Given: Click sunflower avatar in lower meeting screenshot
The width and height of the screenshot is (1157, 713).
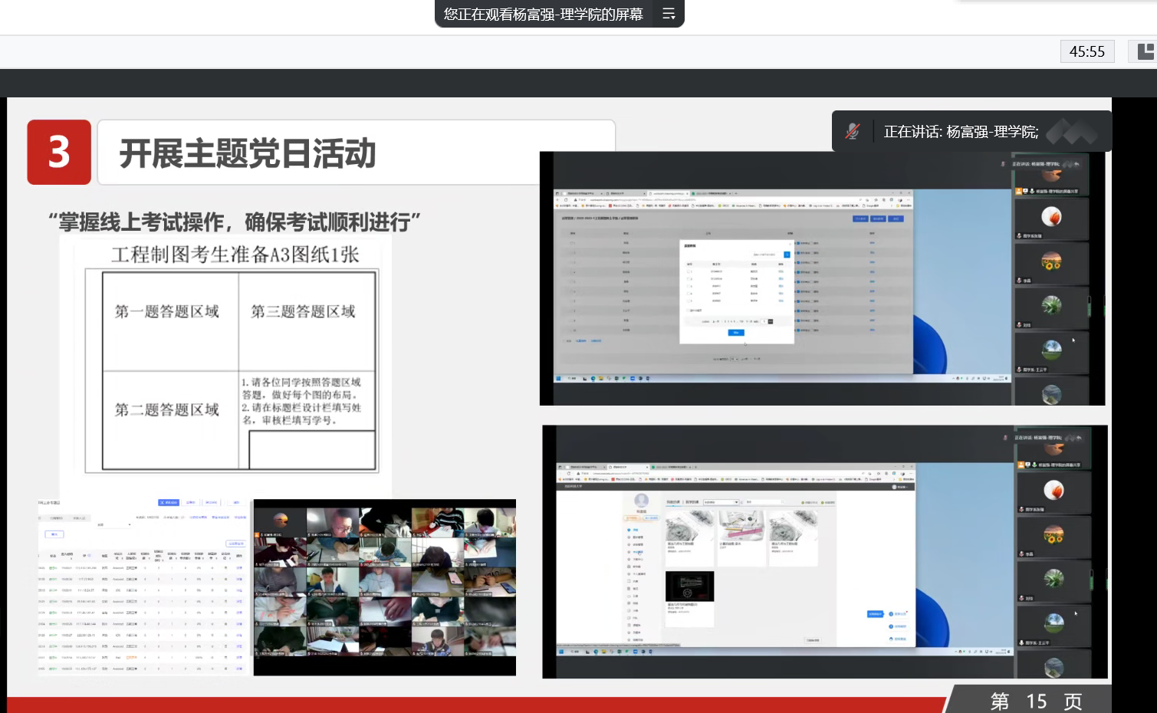Looking at the screenshot, I should click(1053, 534).
